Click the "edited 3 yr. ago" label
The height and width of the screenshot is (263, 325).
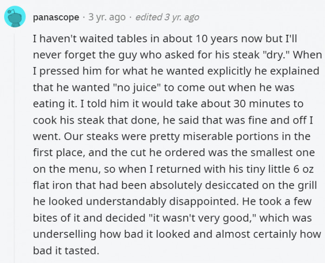(x=167, y=18)
